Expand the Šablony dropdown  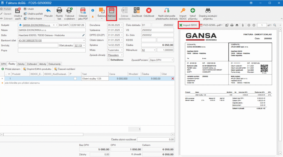[x=102, y=18]
